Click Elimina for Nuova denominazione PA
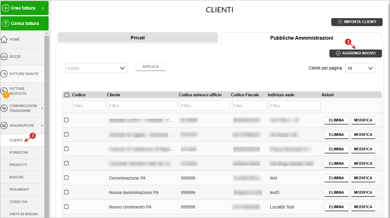The width and height of the screenshot is (390, 218). (x=336, y=192)
